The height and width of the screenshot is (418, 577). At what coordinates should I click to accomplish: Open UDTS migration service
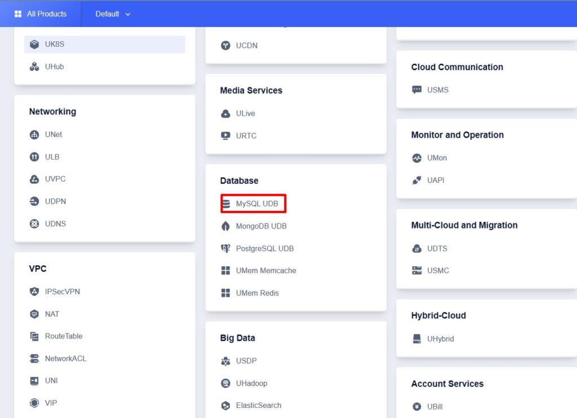437,248
